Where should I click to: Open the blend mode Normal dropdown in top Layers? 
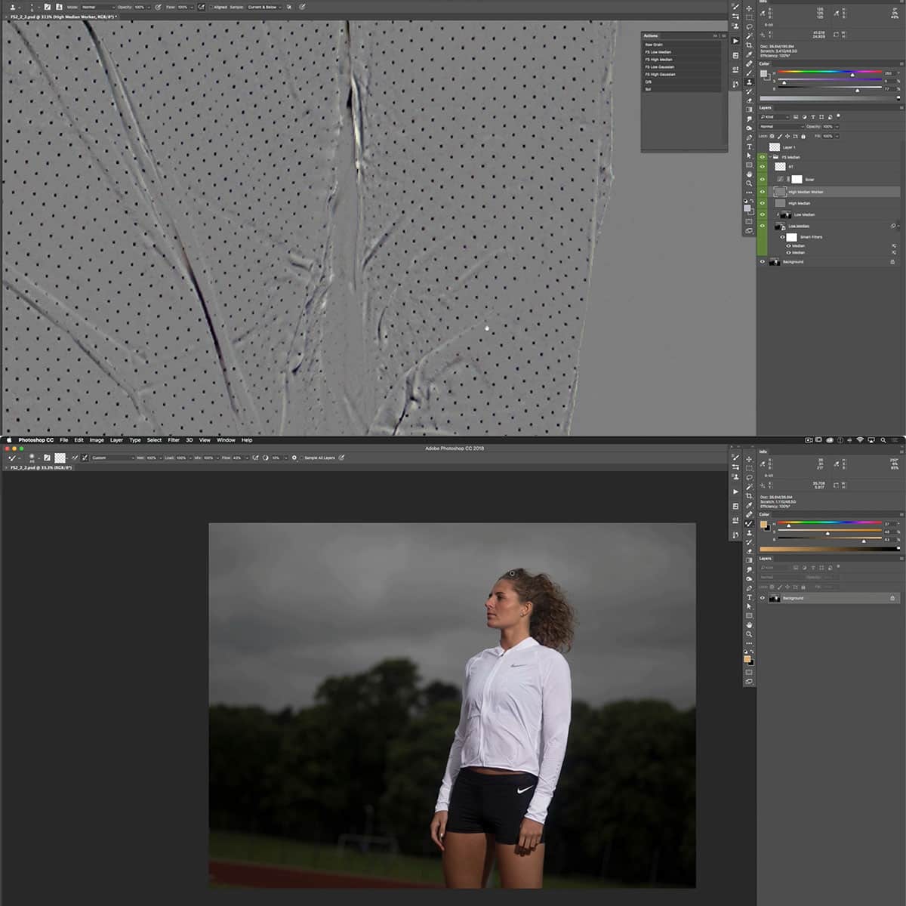781,127
